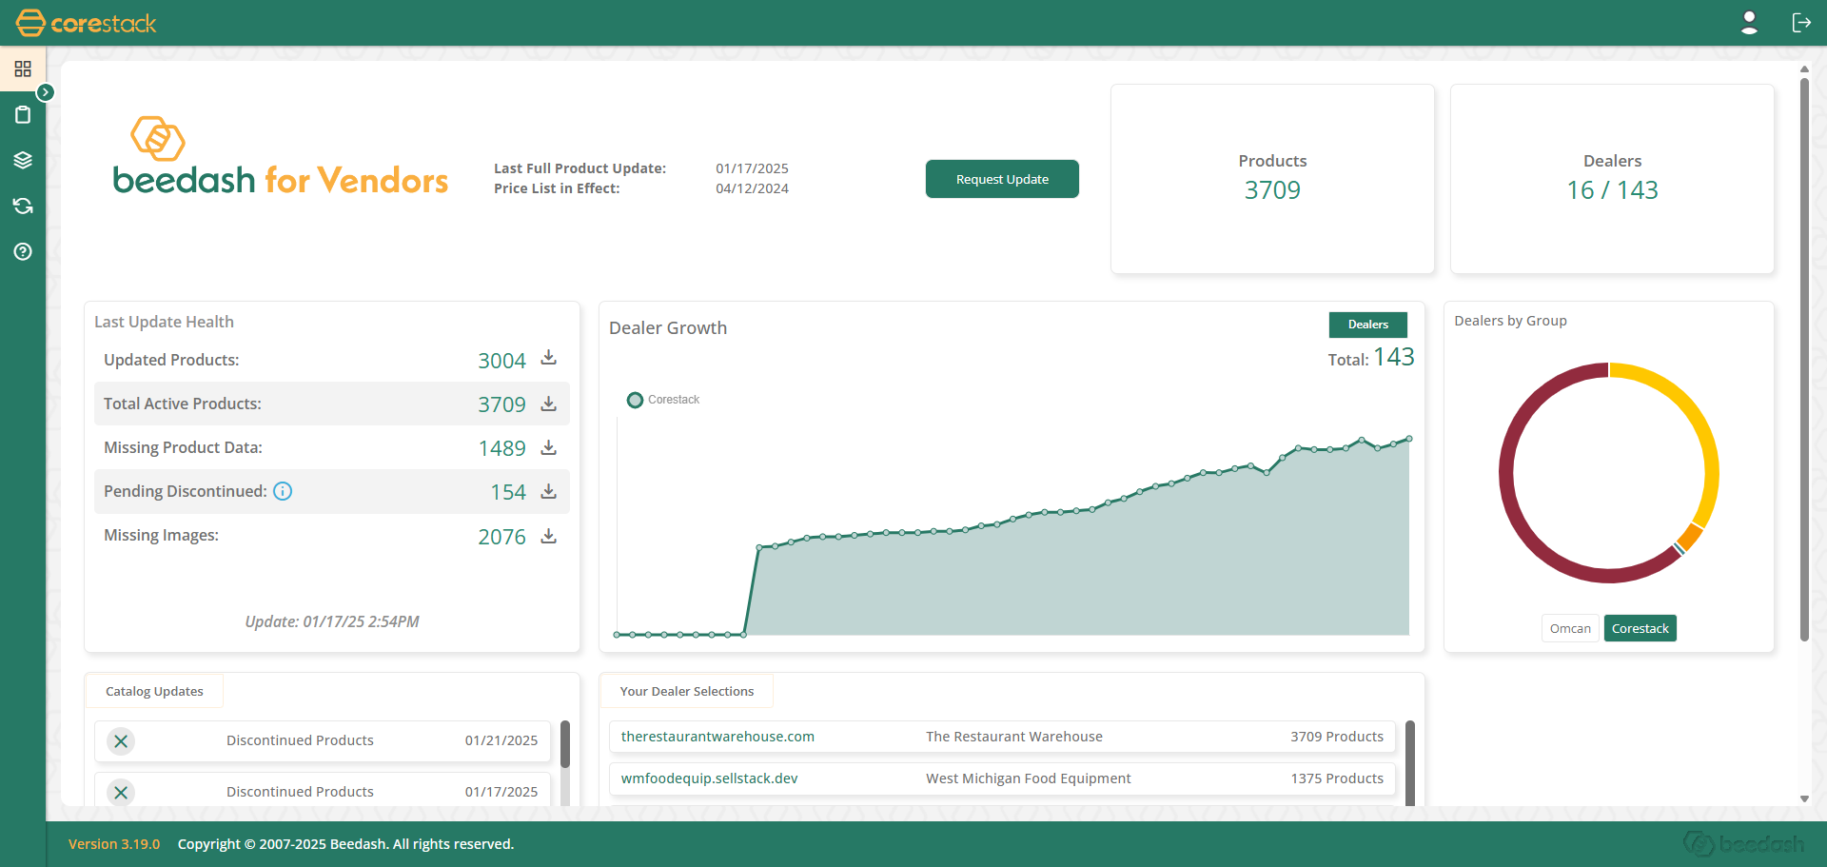
Task: Click X icon on 01/21/2025 Discontinued Products
Action: tap(121, 740)
